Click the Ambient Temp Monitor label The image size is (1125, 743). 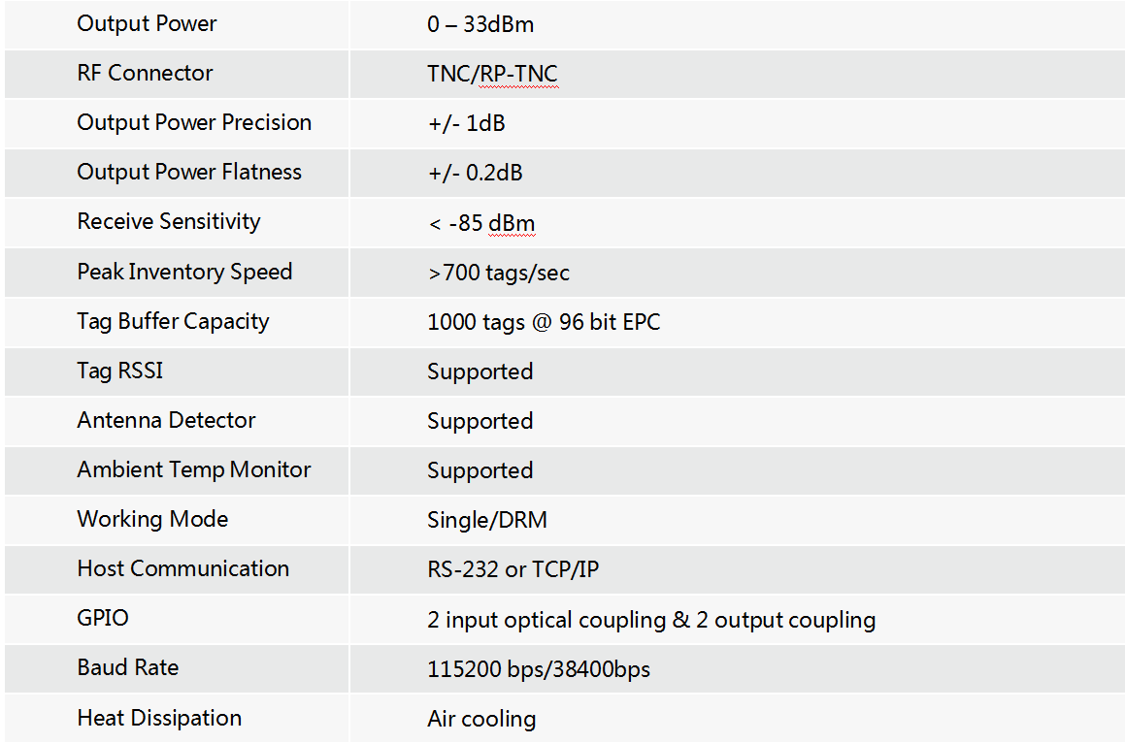coord(194,469)
